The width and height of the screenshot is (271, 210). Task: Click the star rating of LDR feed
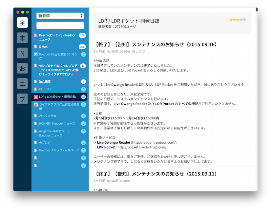238,20
